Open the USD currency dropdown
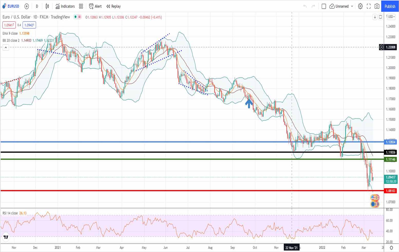 [391, 17]
